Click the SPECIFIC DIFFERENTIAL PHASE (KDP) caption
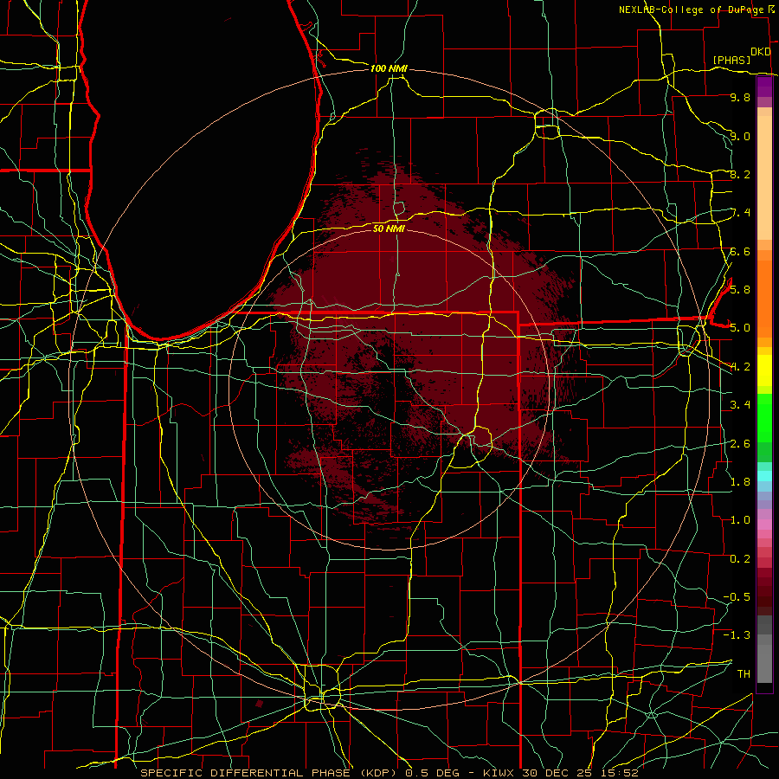This screenshot has height=779, width=779. [x=268, y=773]
